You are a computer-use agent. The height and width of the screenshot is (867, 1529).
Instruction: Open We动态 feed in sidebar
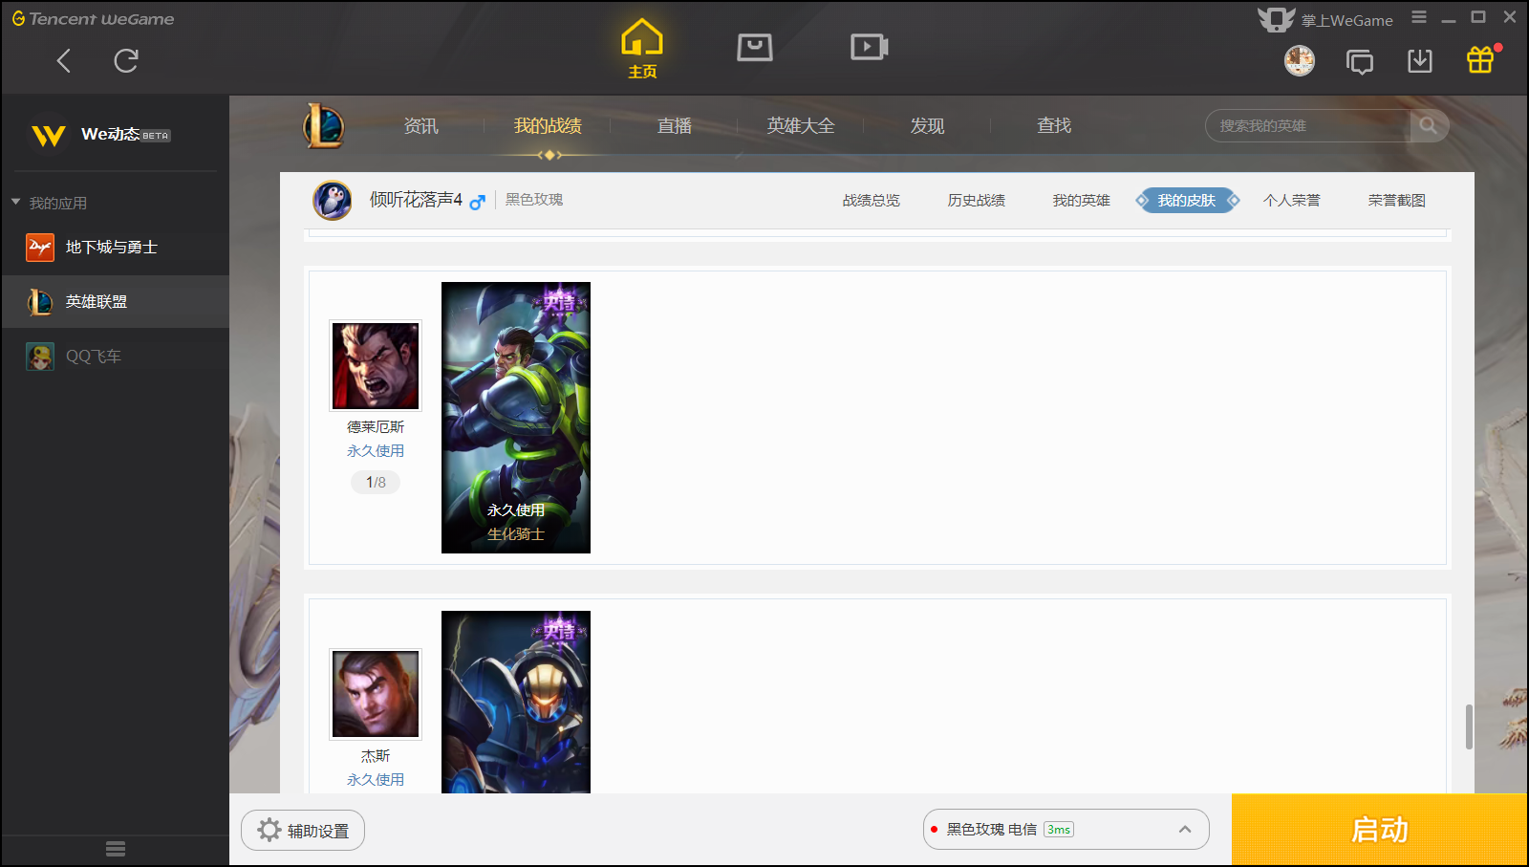tap(115, 135)
